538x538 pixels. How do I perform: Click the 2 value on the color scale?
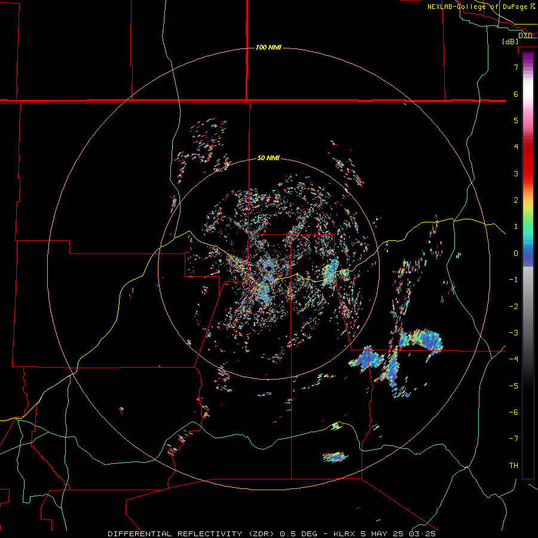516,200
